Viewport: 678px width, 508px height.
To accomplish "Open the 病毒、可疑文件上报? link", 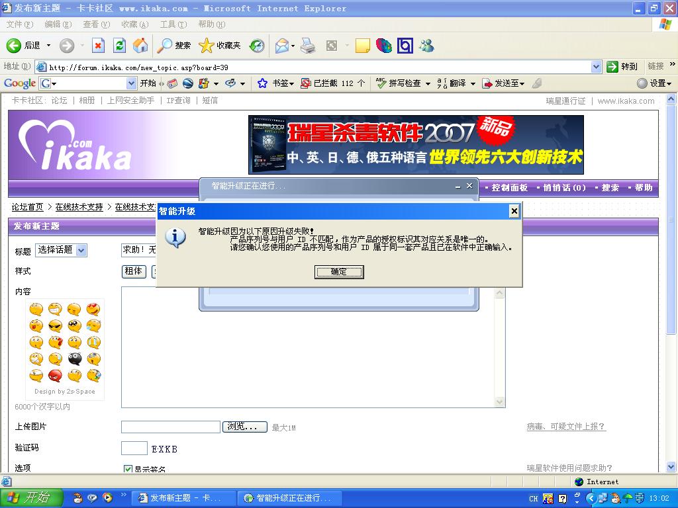I will pyautogui.click(x=566, y=427).
